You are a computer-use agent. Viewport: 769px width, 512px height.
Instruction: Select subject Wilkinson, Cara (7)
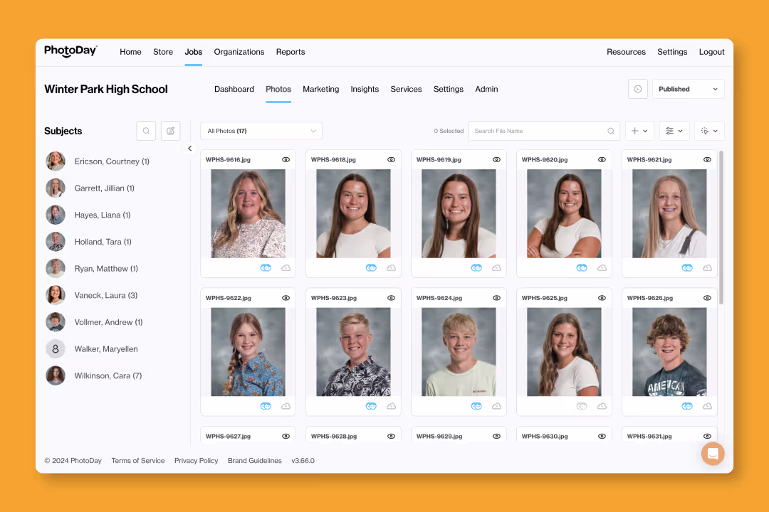point(108,375)
